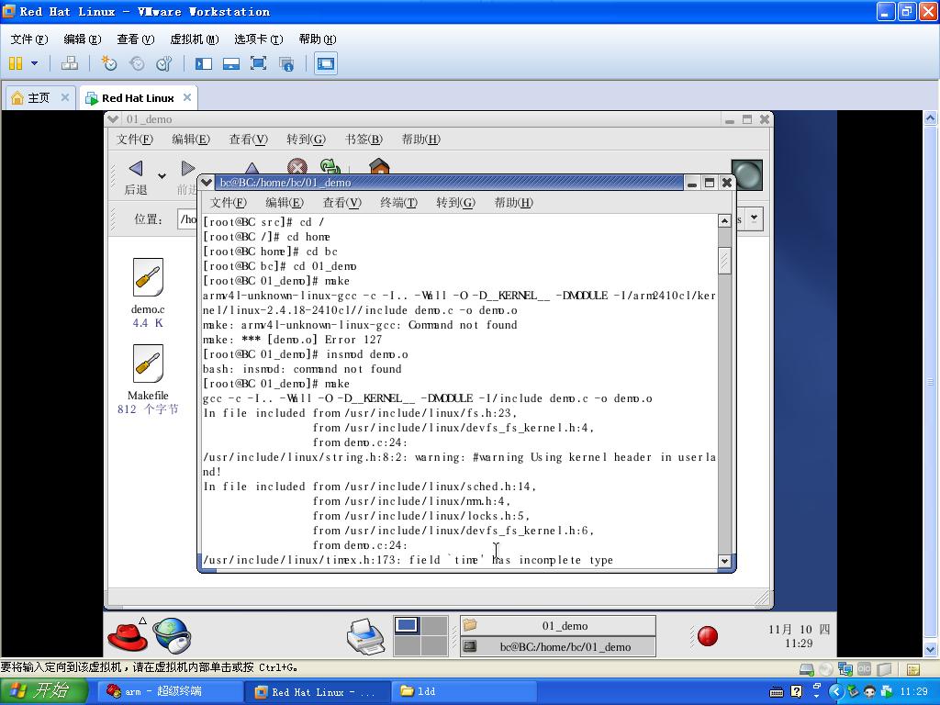Open the back history dropdown arrow in file manager

point(162,175)
